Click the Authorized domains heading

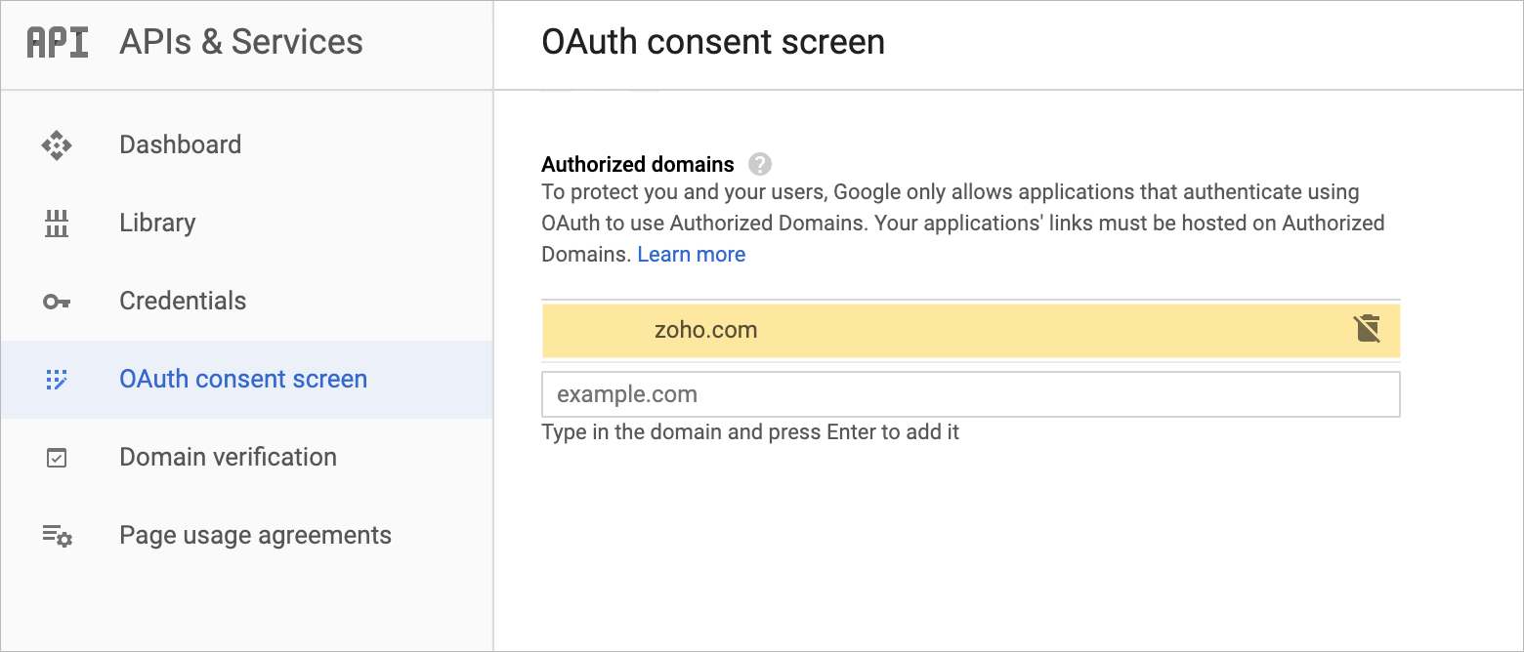[x=637, y=164]
